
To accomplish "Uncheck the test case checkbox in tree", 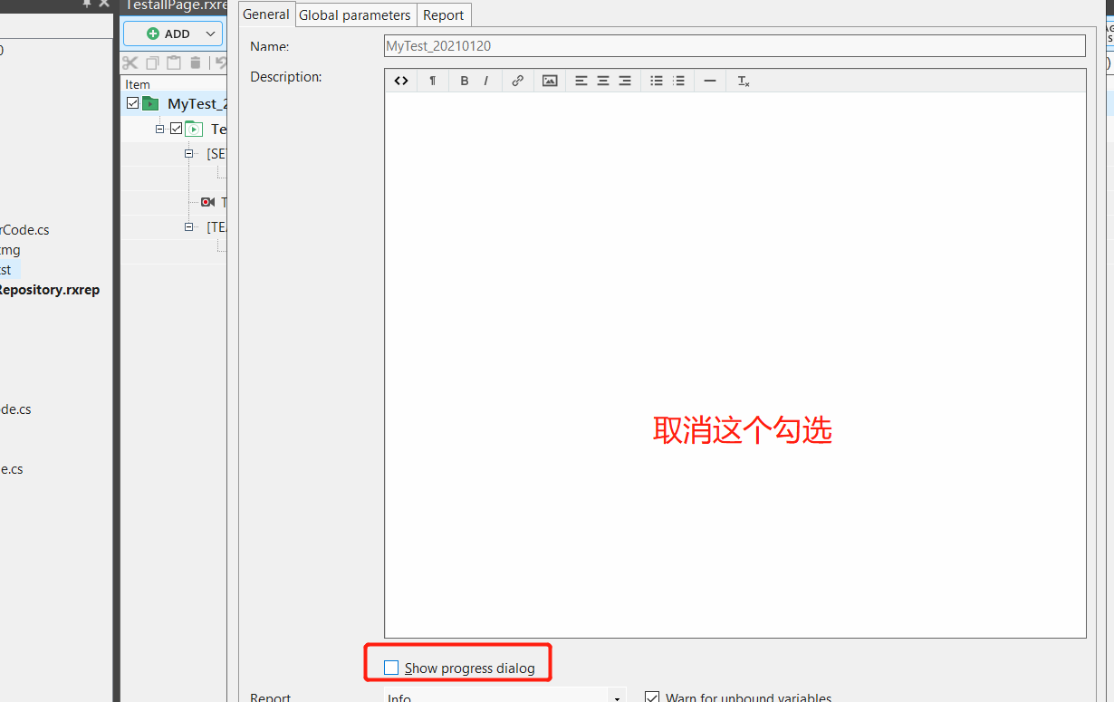I will tap(177, 129).
